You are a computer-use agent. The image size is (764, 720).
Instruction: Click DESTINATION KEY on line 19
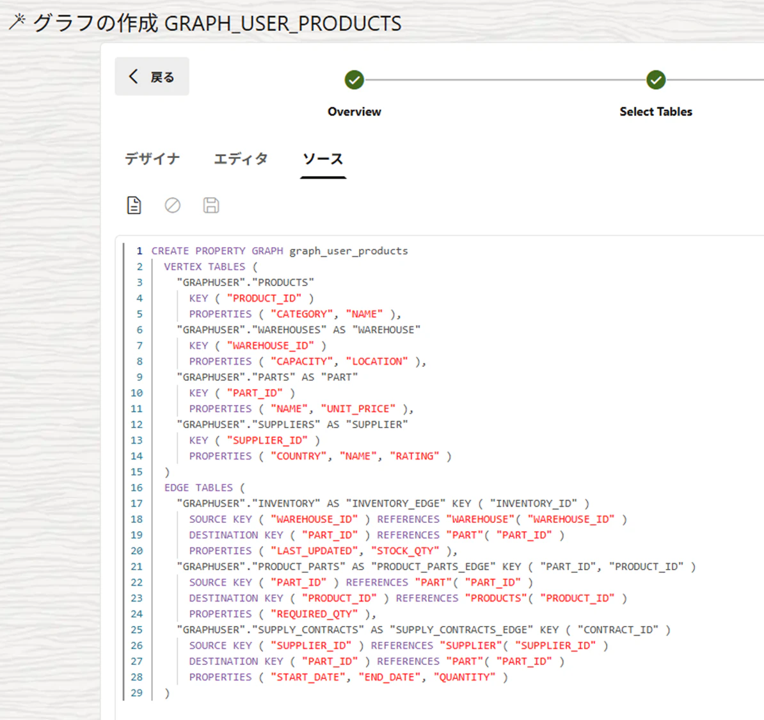pos(236,535)
